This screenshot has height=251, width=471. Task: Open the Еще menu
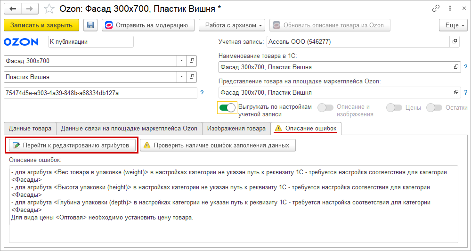(x=453, y=25)
